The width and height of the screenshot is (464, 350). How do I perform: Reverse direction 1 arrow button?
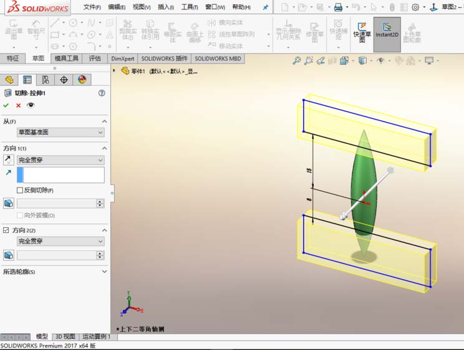[x=8, y=160]
